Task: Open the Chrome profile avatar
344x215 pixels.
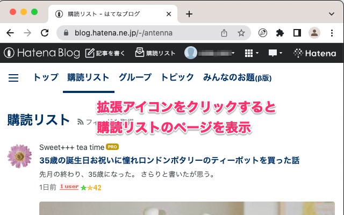Action: point(314,33)
